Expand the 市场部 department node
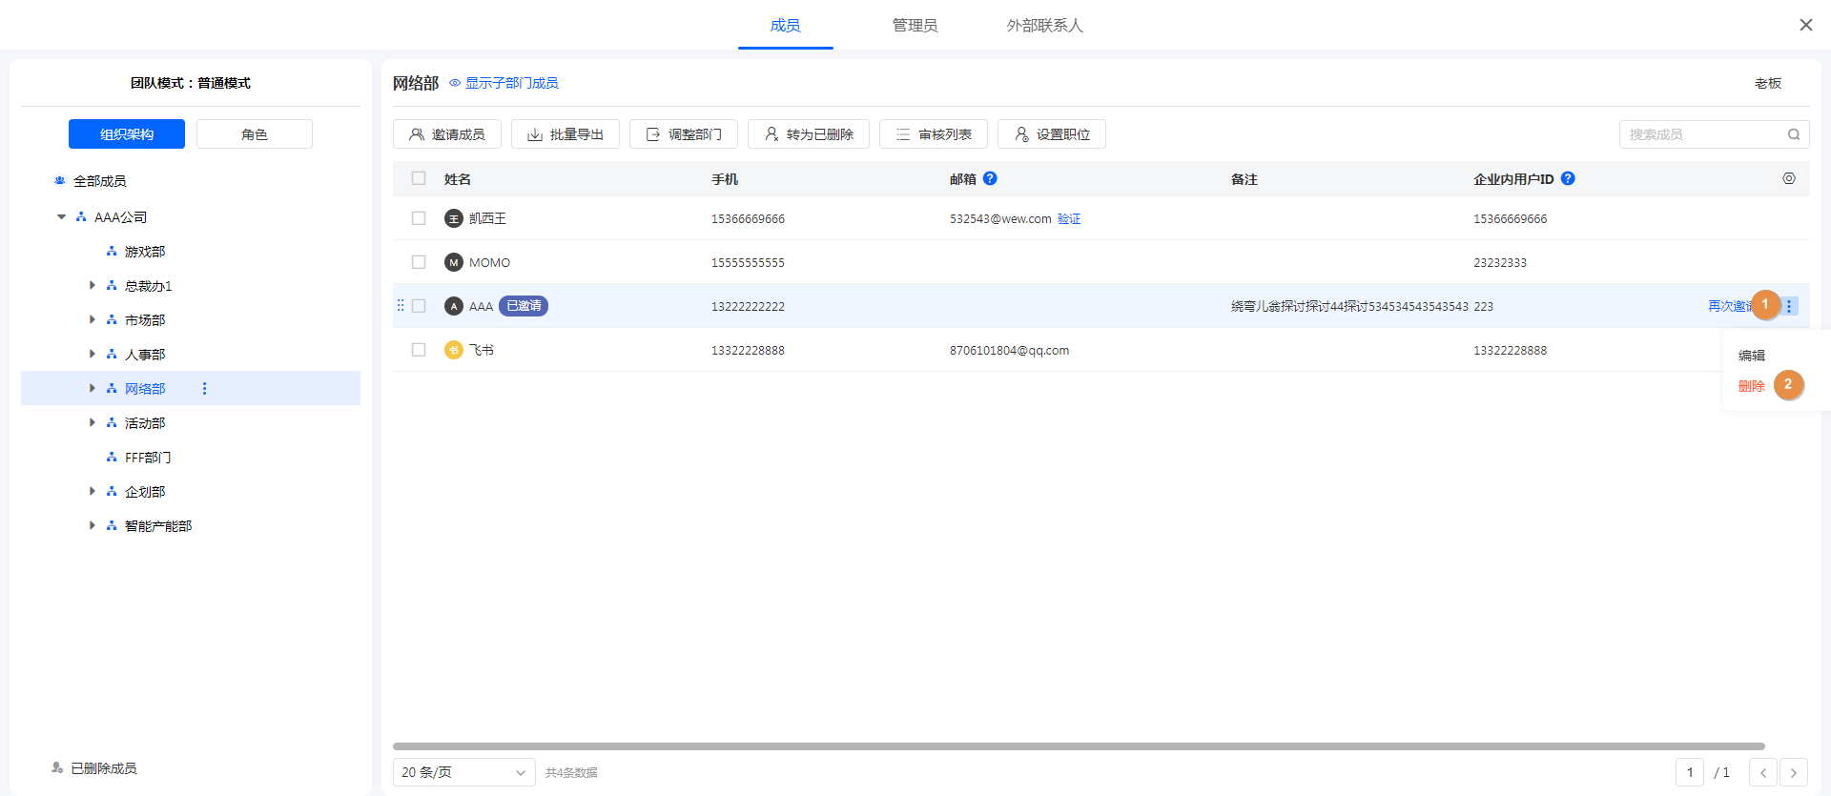The height and width of the screenshot is (796, 1831). (93, 319)
